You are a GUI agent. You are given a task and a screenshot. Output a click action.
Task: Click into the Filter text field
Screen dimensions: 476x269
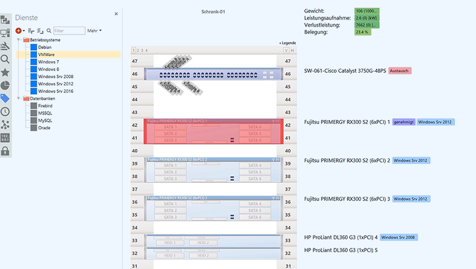pyautogui.click(x=69, y=31)
